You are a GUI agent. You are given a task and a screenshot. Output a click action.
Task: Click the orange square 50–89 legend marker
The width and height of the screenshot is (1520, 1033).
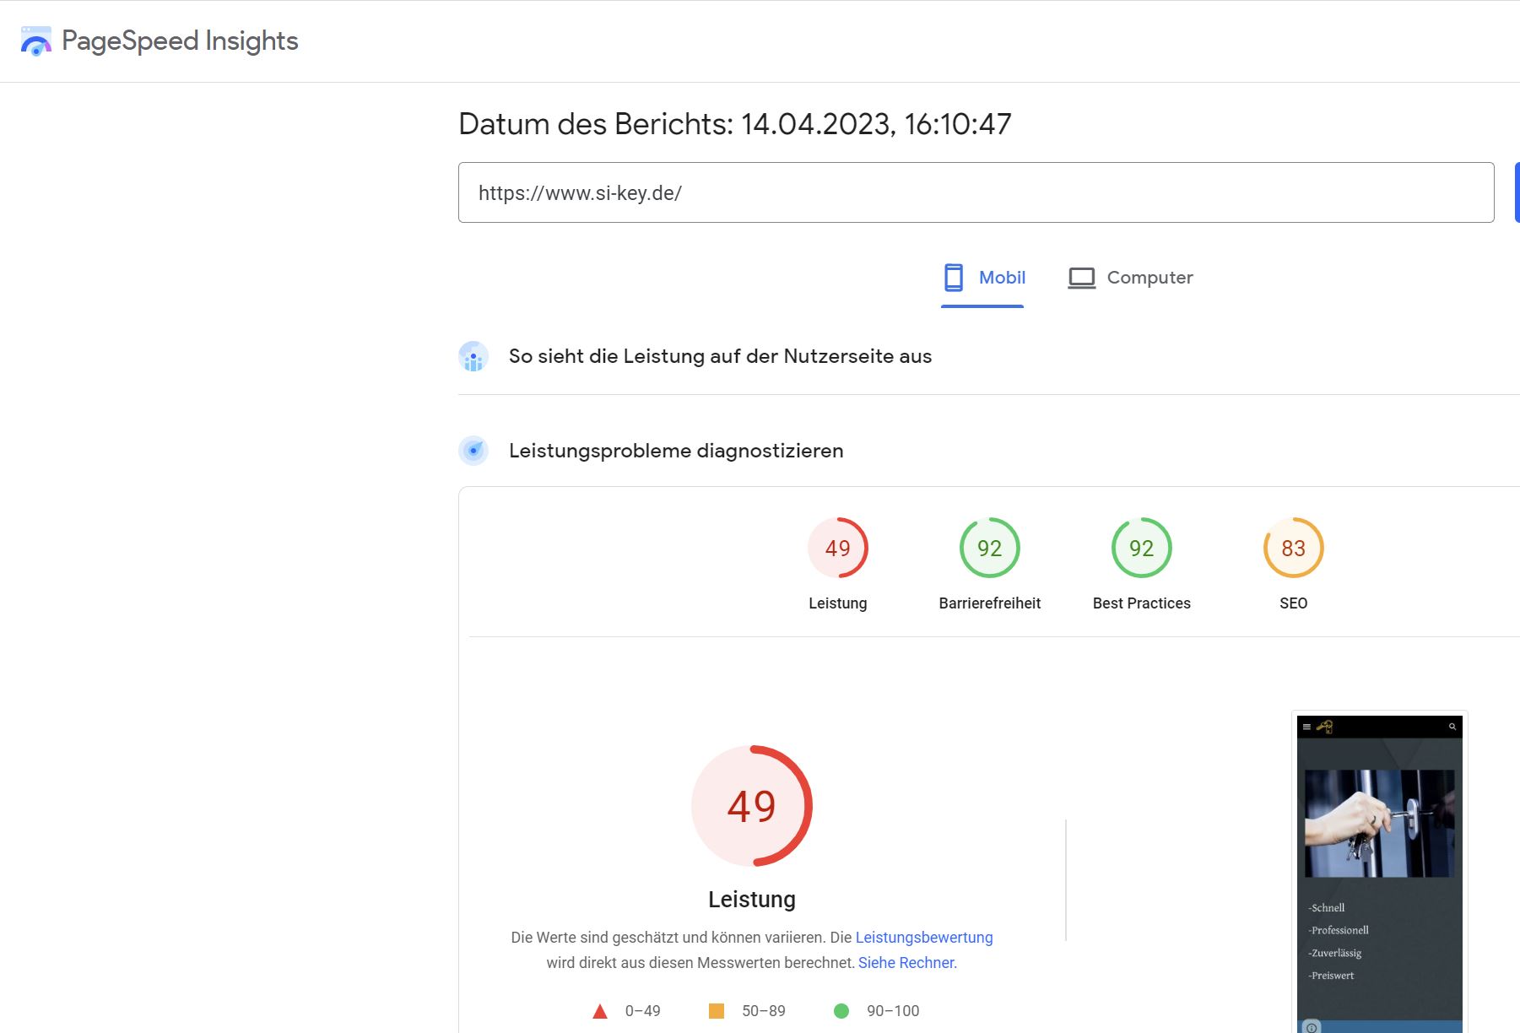click(x=717, y=1011)
